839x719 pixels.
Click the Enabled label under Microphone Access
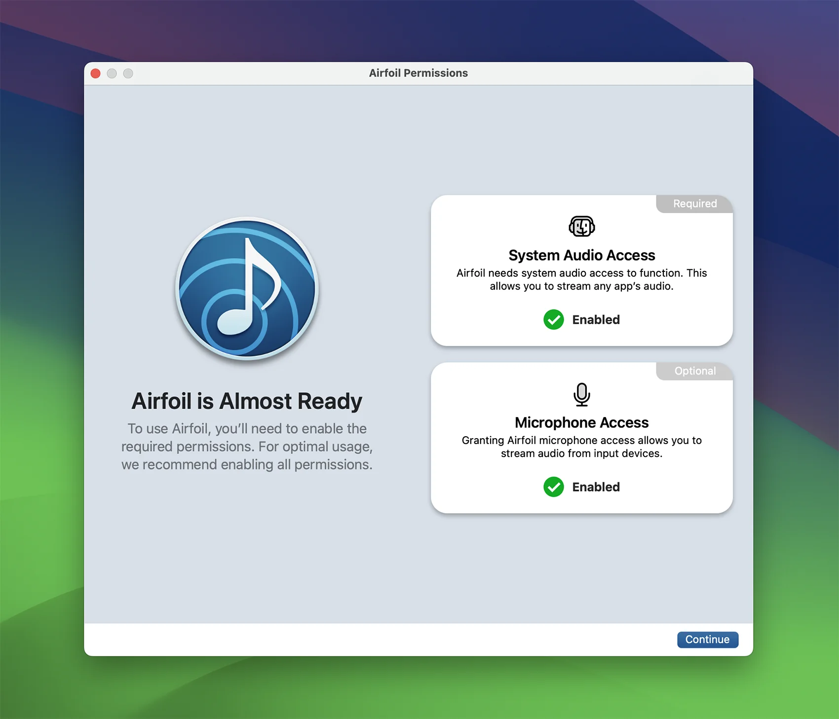[x=596, y=487]
